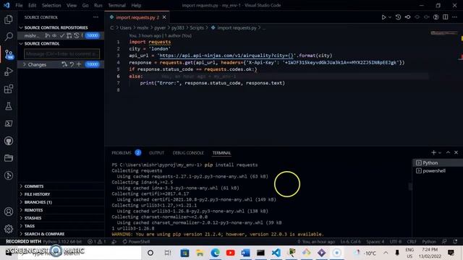Click the plus icon to stage all changes
The height and width of the screenshot is (260, 463).
pyautogui.click(x=79, y=64)
